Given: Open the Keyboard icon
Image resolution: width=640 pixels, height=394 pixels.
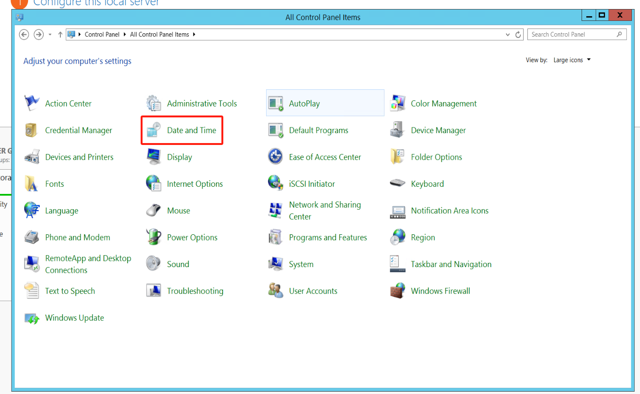Looking at the screenshot, I should (398, 183).
